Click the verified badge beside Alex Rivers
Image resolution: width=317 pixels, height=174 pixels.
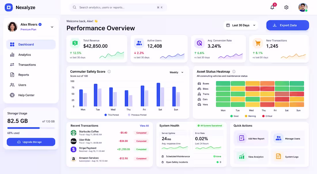(x=40, y=24)
